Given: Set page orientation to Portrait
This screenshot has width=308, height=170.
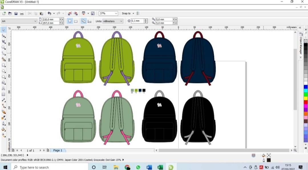Looking at the screenshot, I should point(70,21).
